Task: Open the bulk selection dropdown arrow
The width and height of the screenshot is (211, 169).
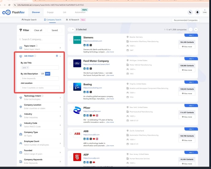Action: click(73, 29)
